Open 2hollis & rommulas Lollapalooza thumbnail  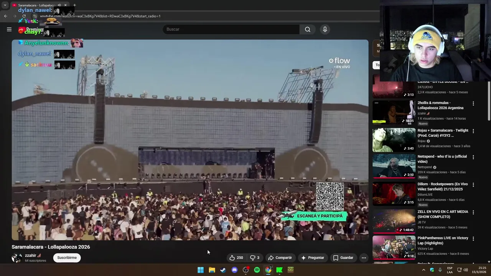[x=394, y=112]
